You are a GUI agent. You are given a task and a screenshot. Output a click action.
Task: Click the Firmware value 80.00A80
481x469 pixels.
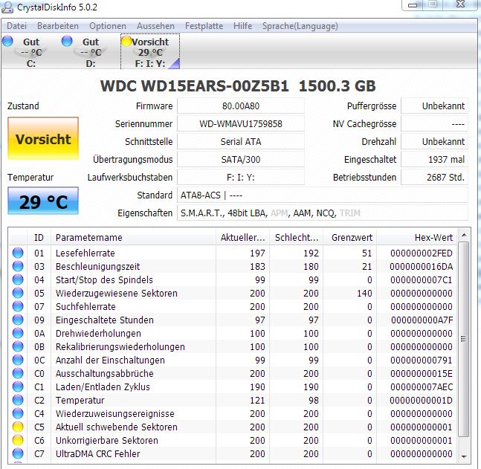tap(241, 106)
